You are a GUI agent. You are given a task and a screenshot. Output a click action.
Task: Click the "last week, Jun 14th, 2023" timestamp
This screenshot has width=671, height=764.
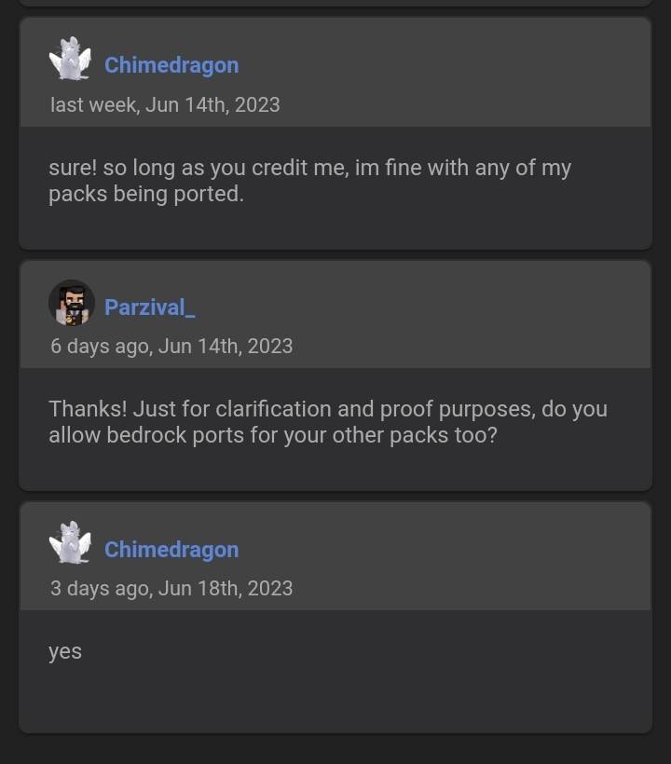click(x=165, y=104)
